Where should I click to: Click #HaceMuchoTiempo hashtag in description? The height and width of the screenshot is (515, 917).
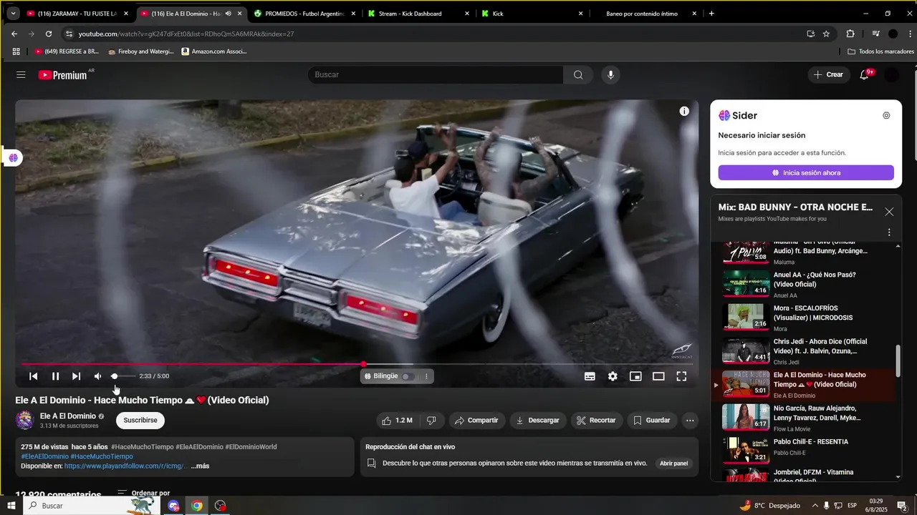[102, 456]
